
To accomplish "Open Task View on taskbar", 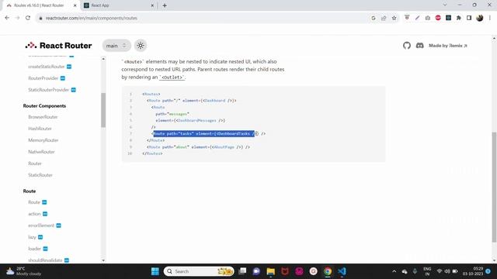I will point(242,271).
